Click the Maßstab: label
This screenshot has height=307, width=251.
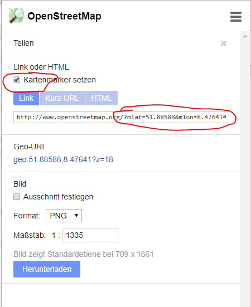pos(30,235)
